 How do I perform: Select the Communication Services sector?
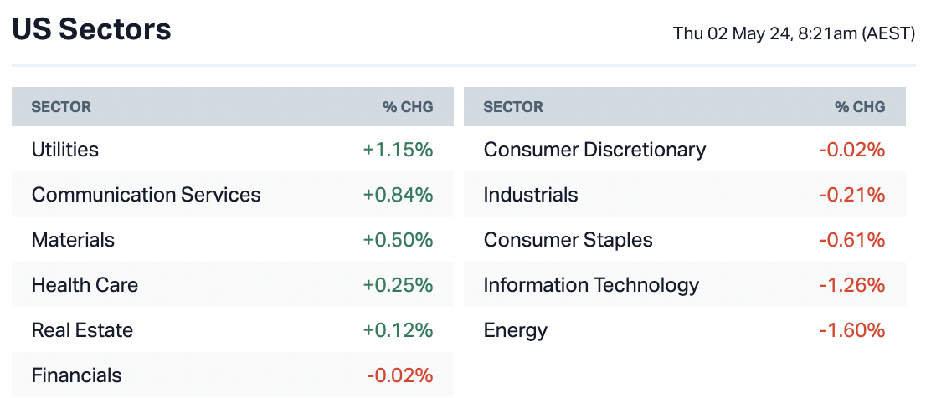tap(146, 195)
